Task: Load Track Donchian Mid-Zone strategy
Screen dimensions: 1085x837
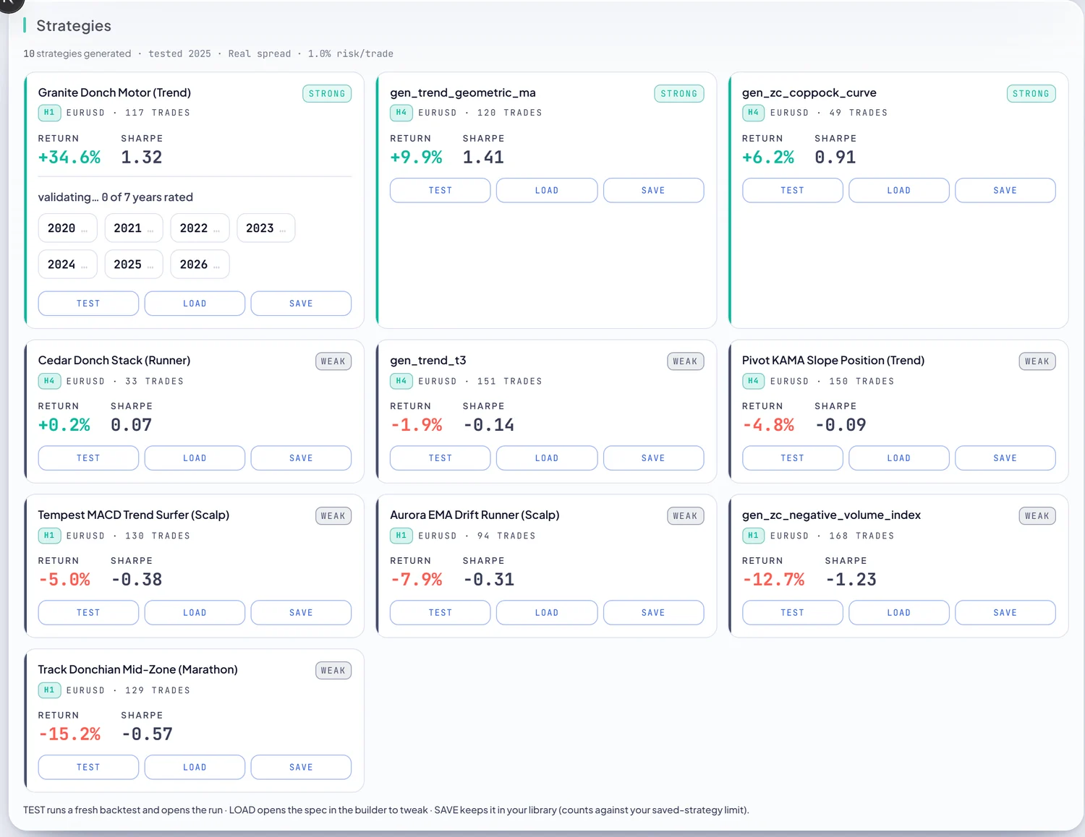Action: [x=195, y=768]
